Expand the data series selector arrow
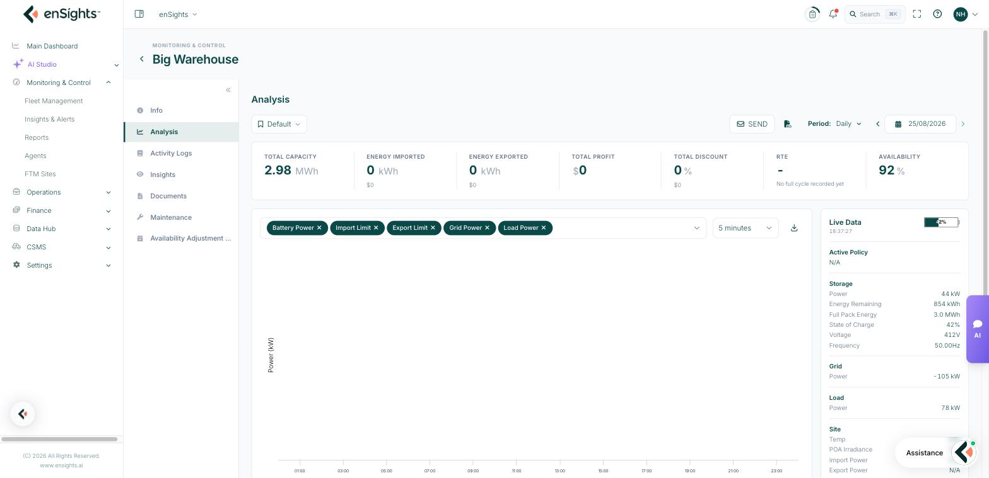Image resolution: width=989 pixels, height=478 pixels. (697, 228)
